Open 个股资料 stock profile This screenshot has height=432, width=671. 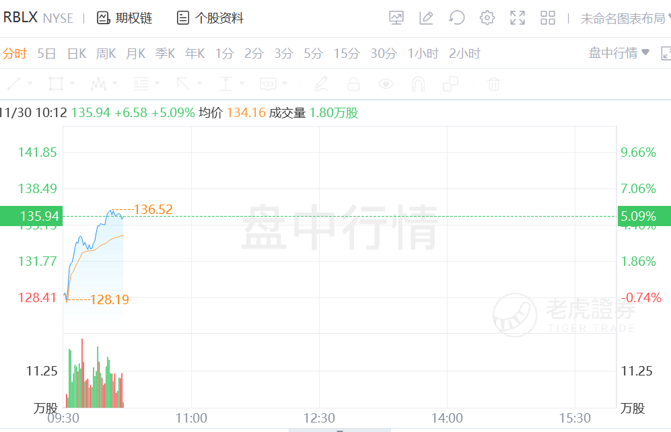[x=210, y=18]
